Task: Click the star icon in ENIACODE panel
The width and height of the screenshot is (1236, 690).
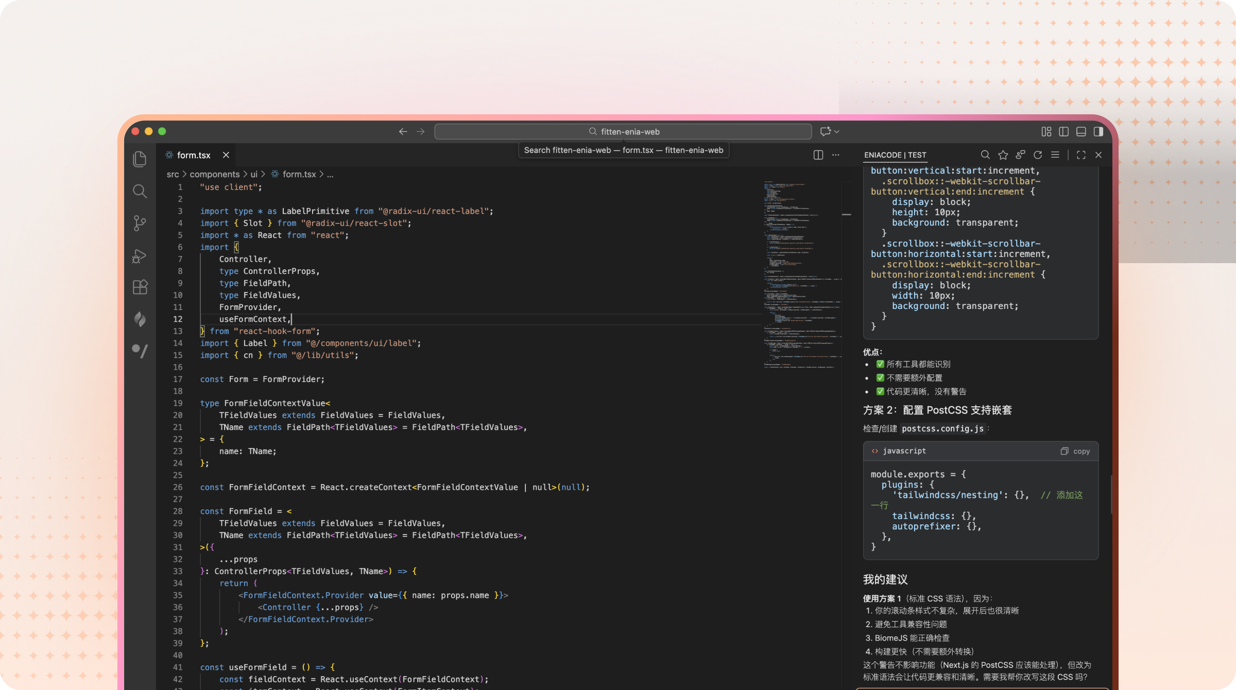Action: coord(1003,155)
